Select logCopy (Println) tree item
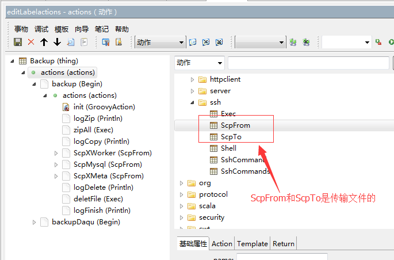Viewport: 394px width, 260px height. (101, 142)
